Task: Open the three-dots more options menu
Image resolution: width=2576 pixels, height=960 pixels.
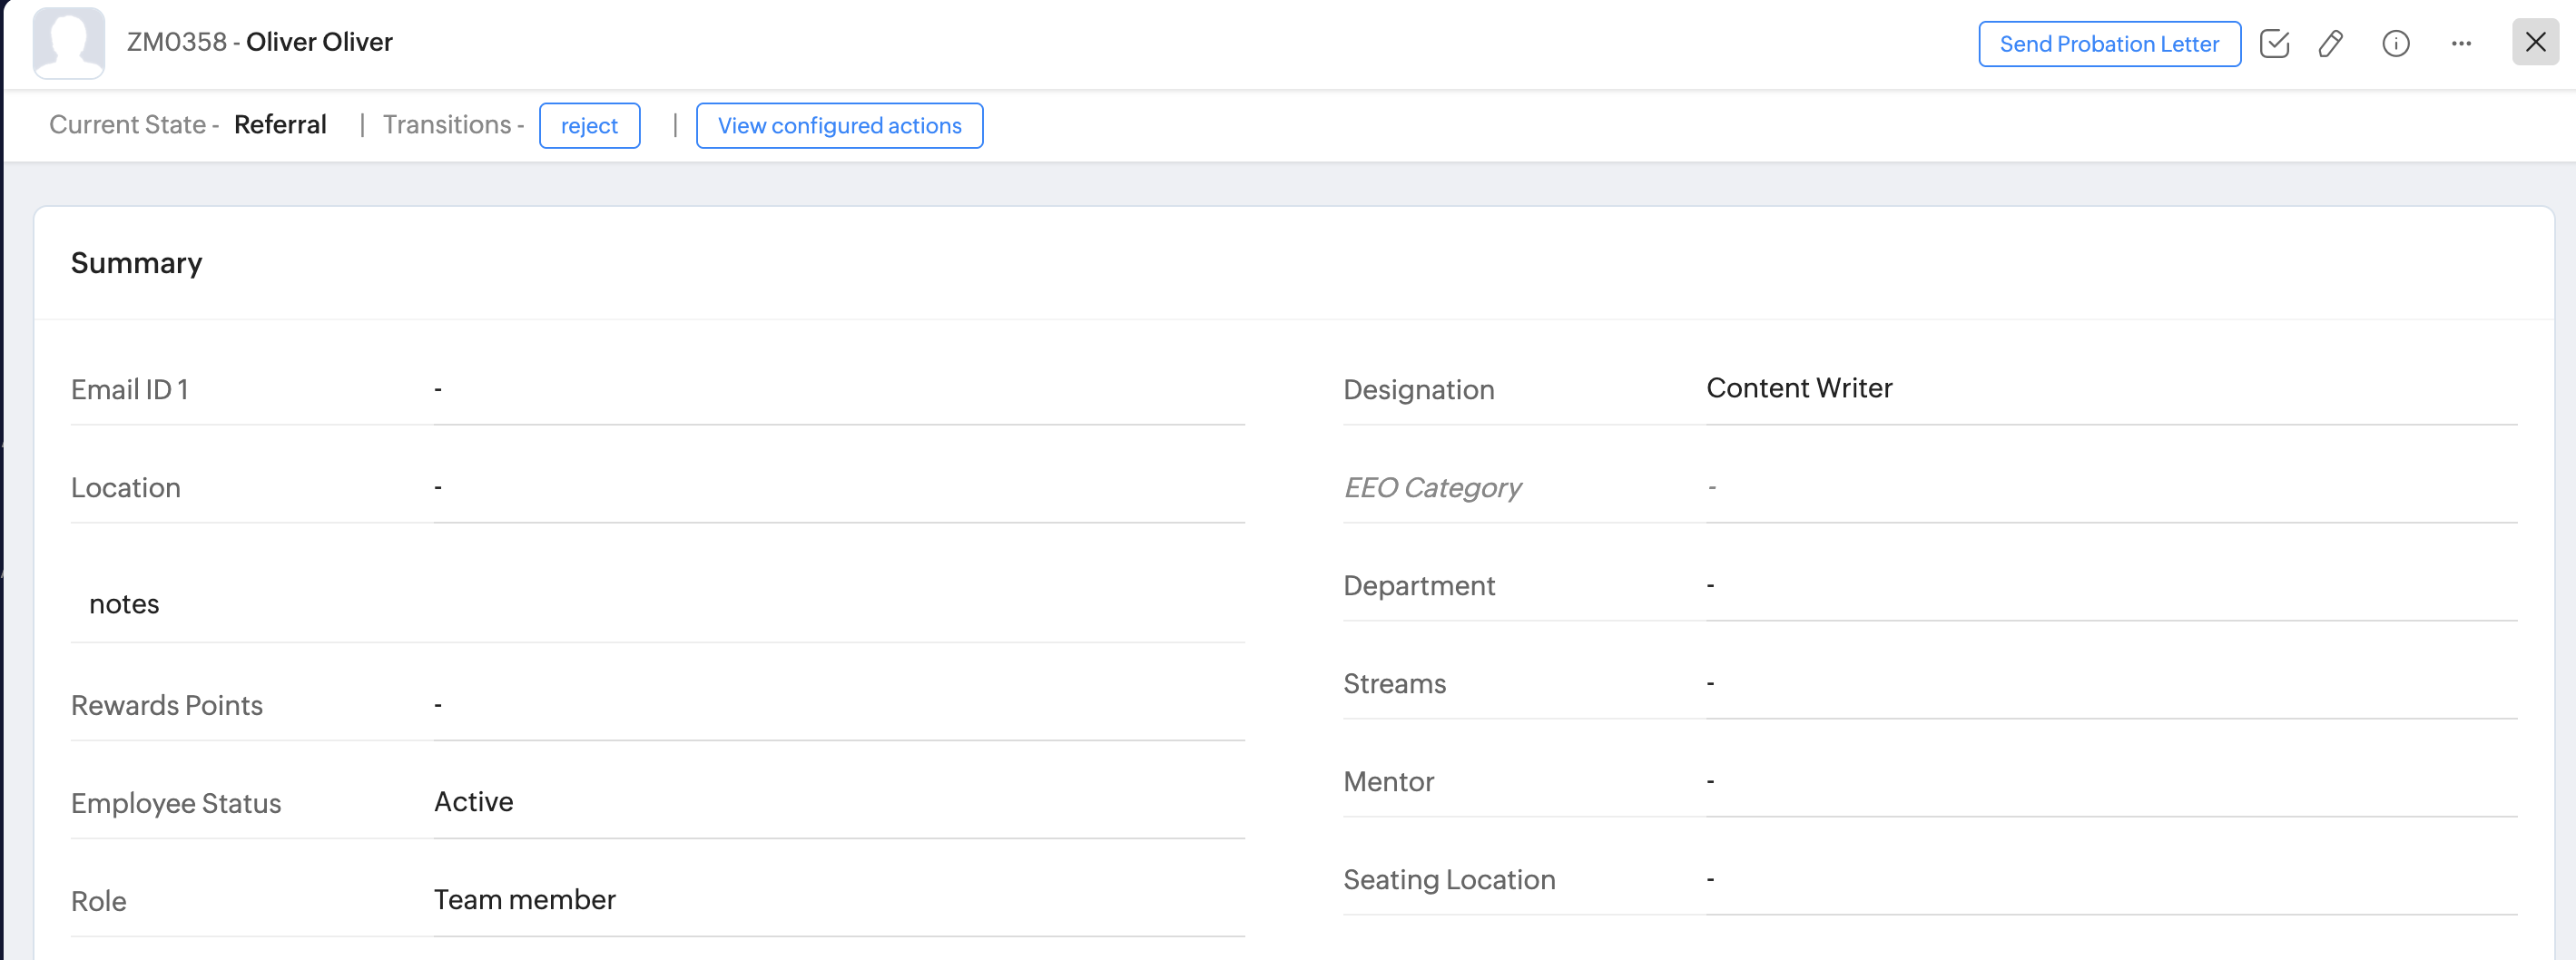Action: (2461, 44)
